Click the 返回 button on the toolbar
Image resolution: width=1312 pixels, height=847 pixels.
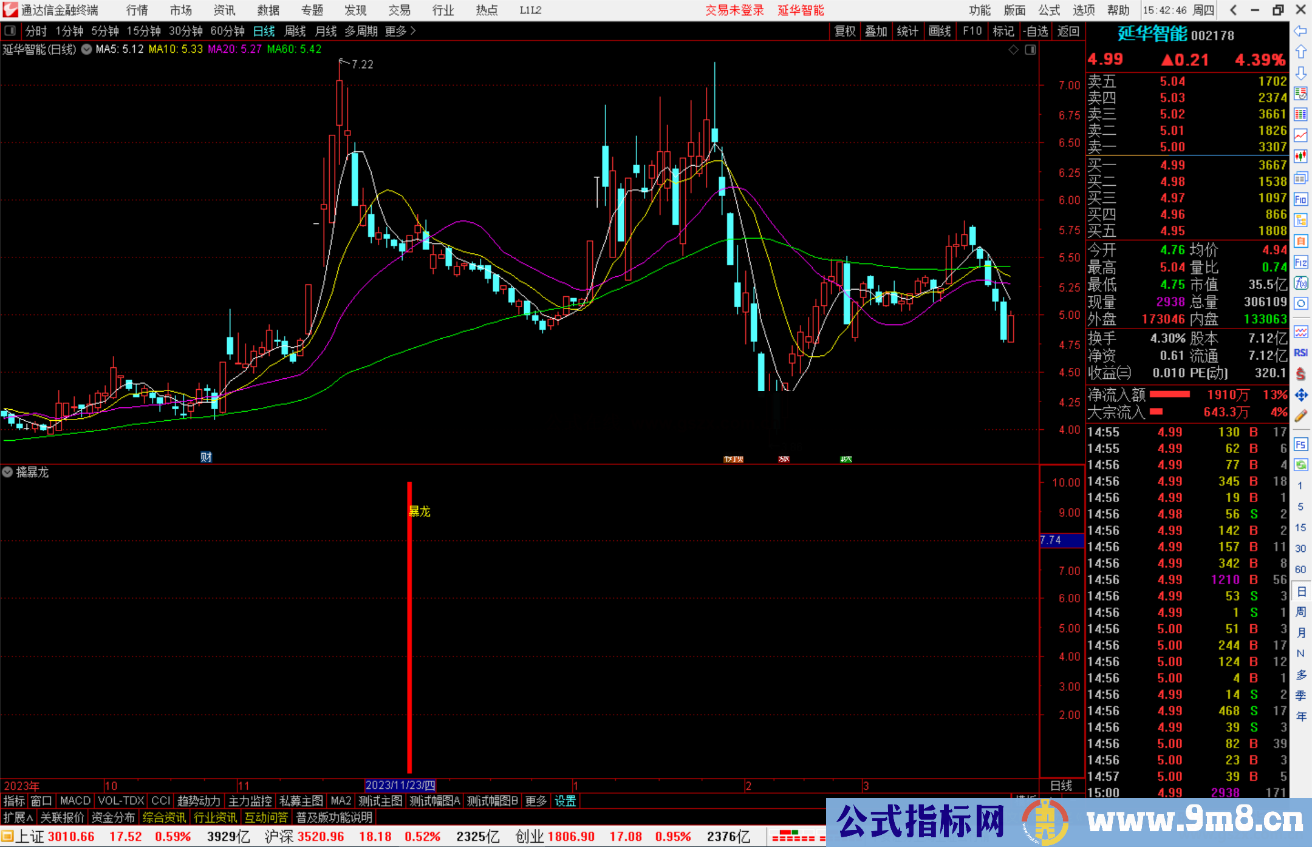(1068, 31)
